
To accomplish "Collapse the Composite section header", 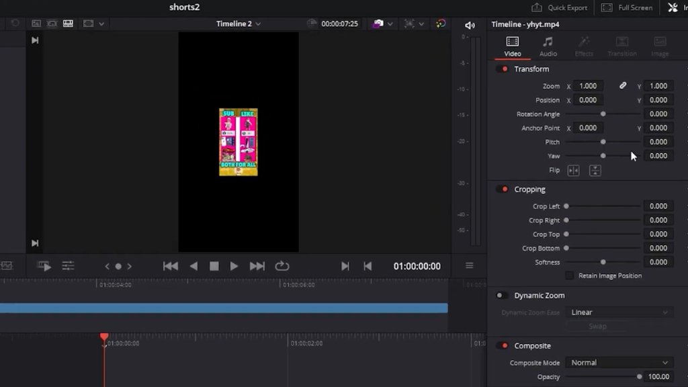I will point(532,346).
